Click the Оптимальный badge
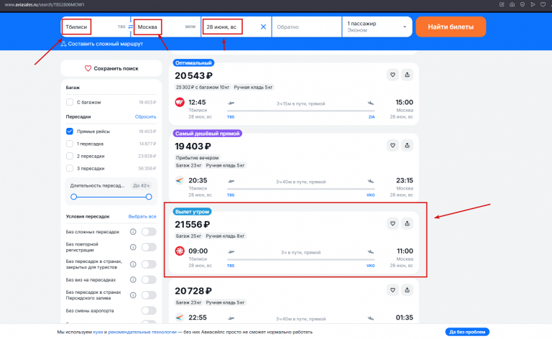 tap(193, 63)
